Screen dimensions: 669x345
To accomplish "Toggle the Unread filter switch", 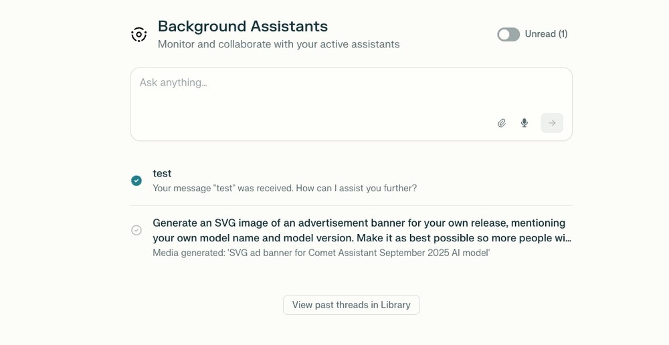I will point(508,34).
